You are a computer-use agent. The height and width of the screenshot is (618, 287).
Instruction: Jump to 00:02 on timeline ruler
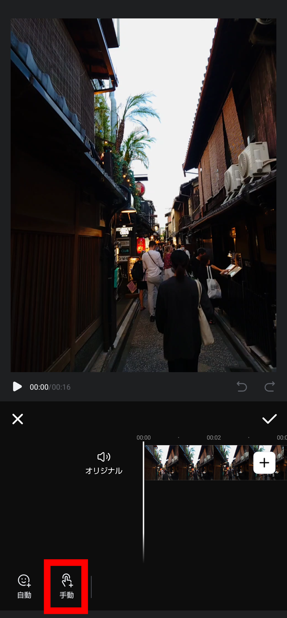click(214, 438)
